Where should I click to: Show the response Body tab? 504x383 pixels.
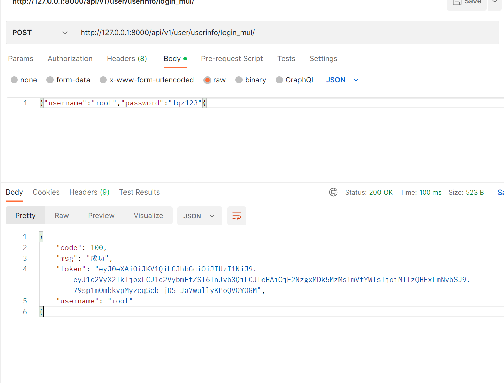tap(14, 192)
